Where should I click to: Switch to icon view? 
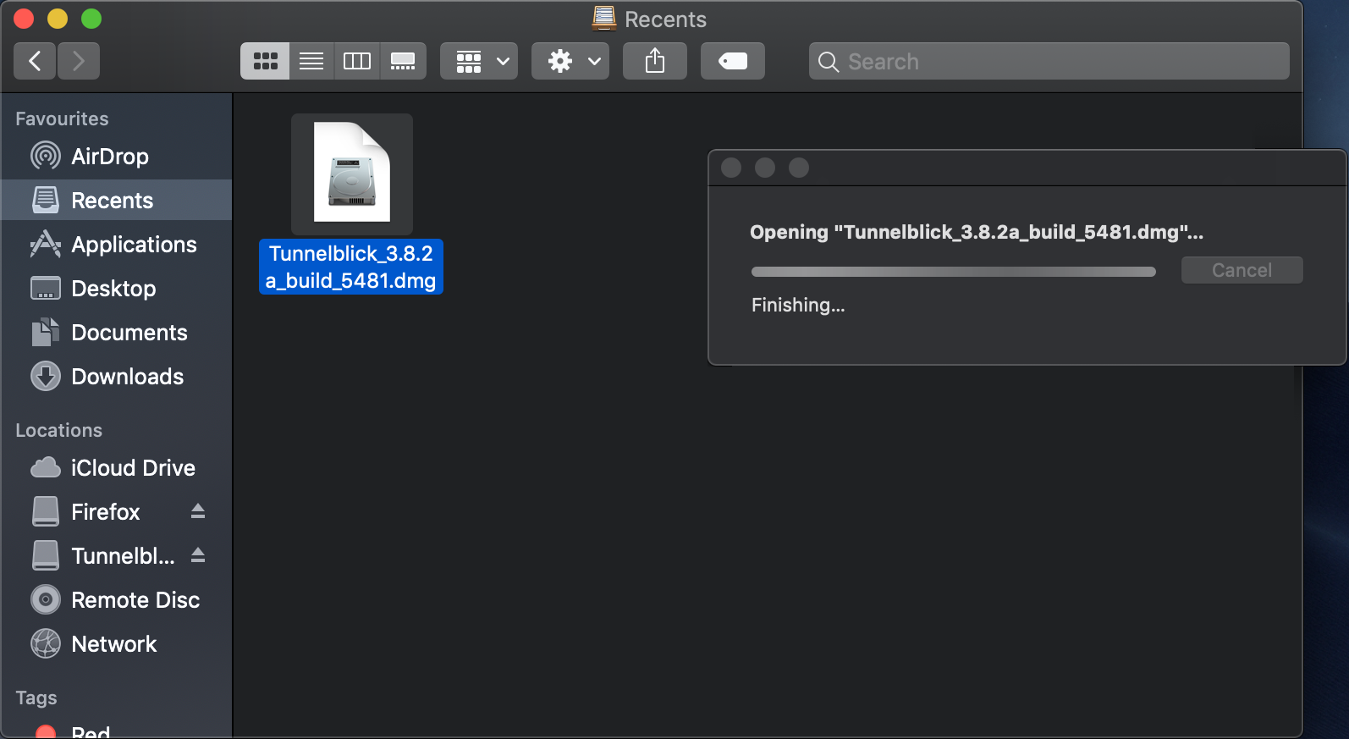[265, 61]
